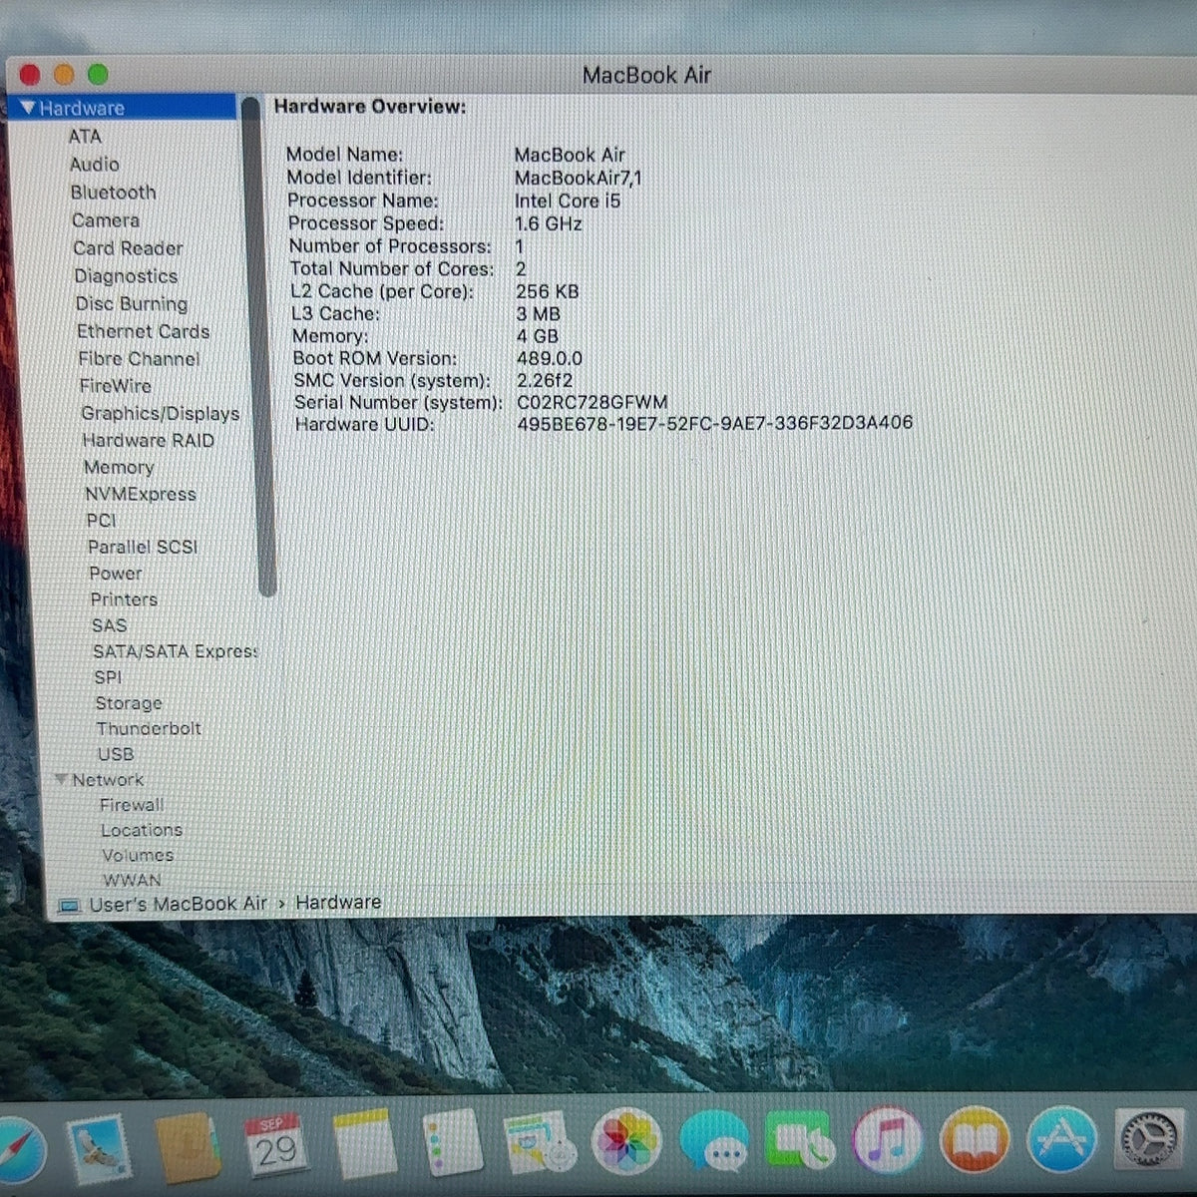Screen dimensions: 1197x1197
Task: Select Fibre Channel in sidebar
Action: [x=139, y=358]
